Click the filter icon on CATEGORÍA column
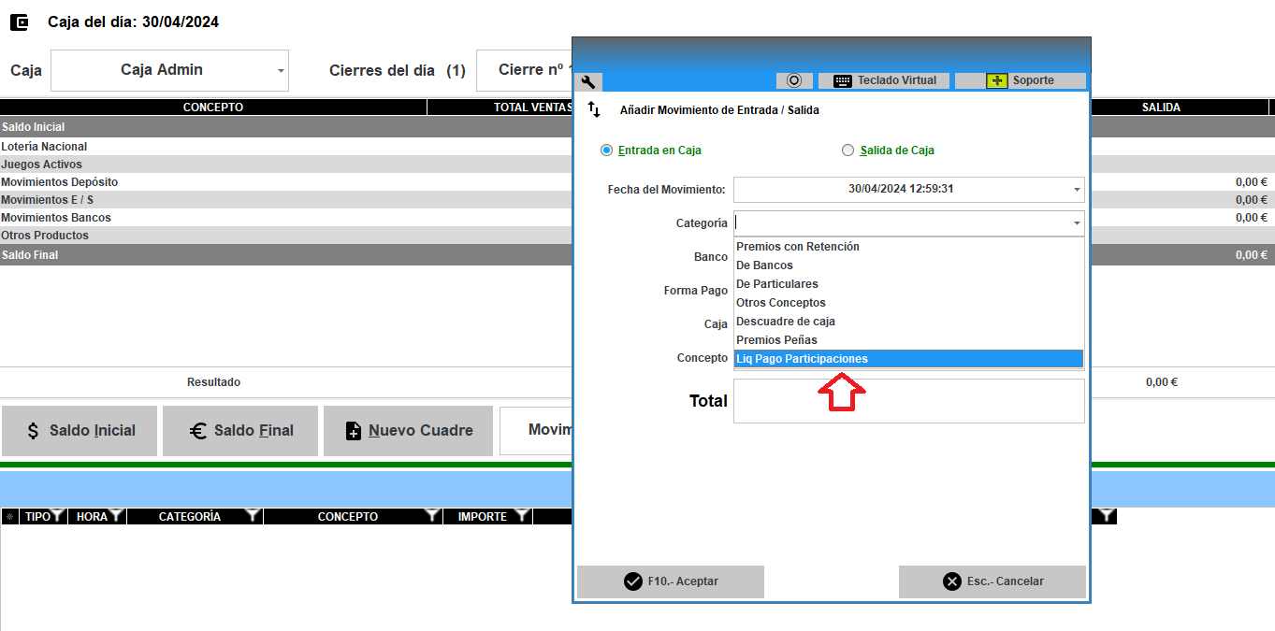Viewport: 1275px width, 631px height. 253,515
